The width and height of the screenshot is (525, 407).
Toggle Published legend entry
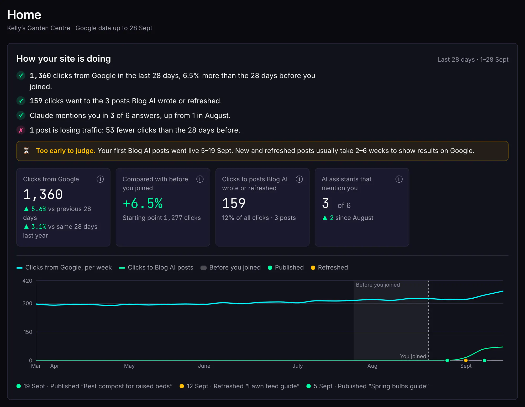click(286, 268)
